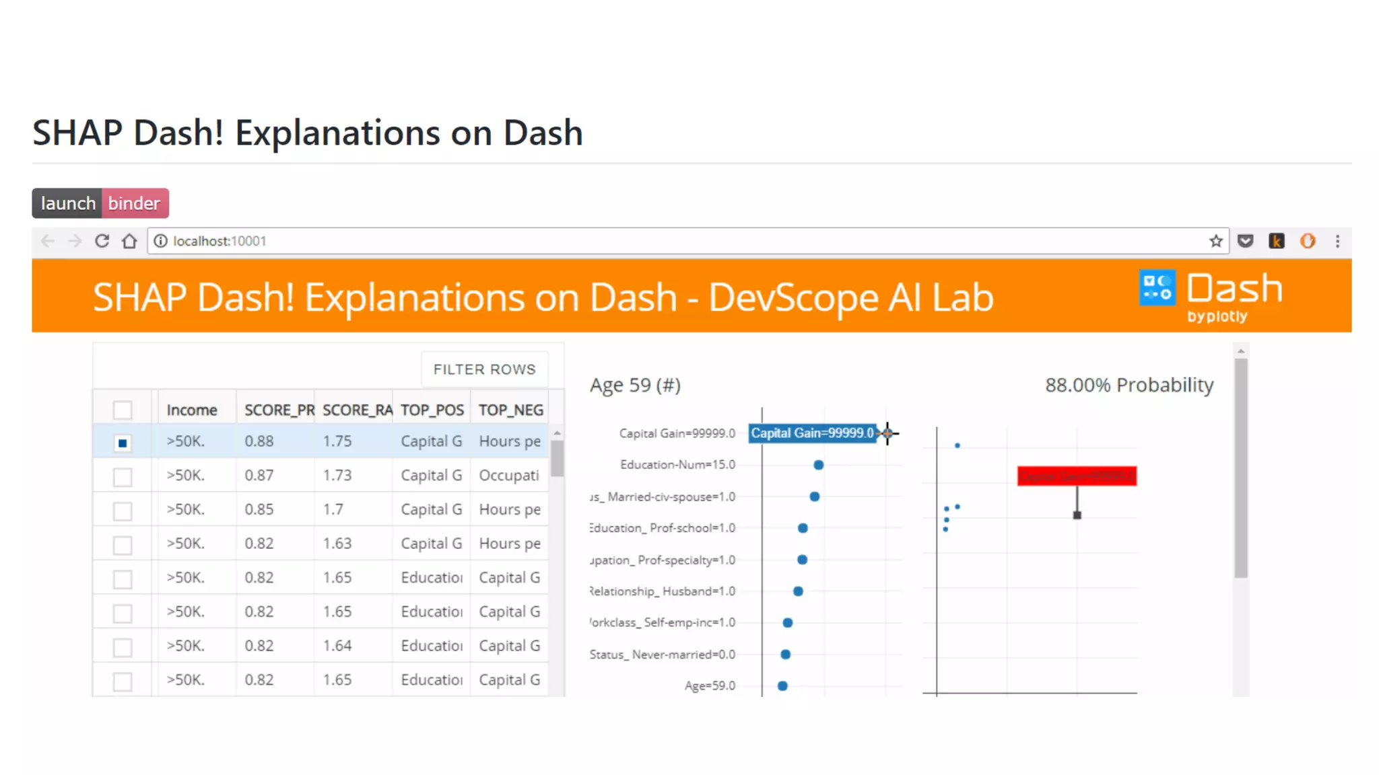Go to home via the house icon

click(x=129, y=241)
